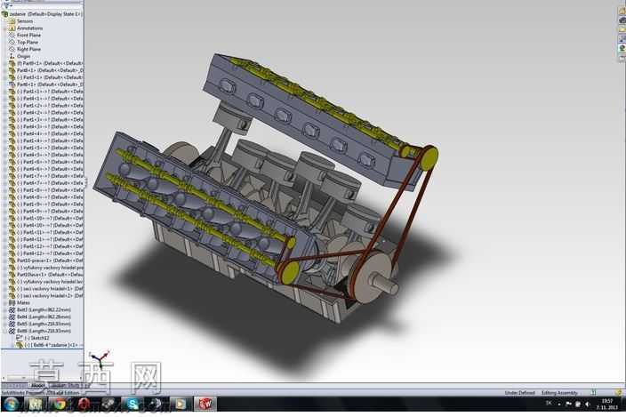Show hidden system tray icons
The height and width of the screenshot is (417, 626).
click(559, 405)
